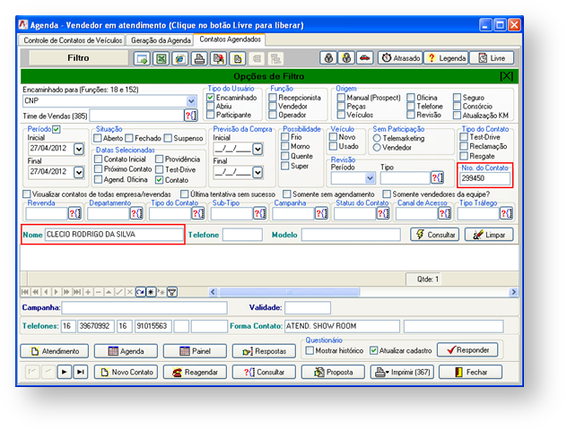Click the Excel export toolbar icon
Viewport: 567px width, 430px height.
pyautogui.click(x=161, y=58)
